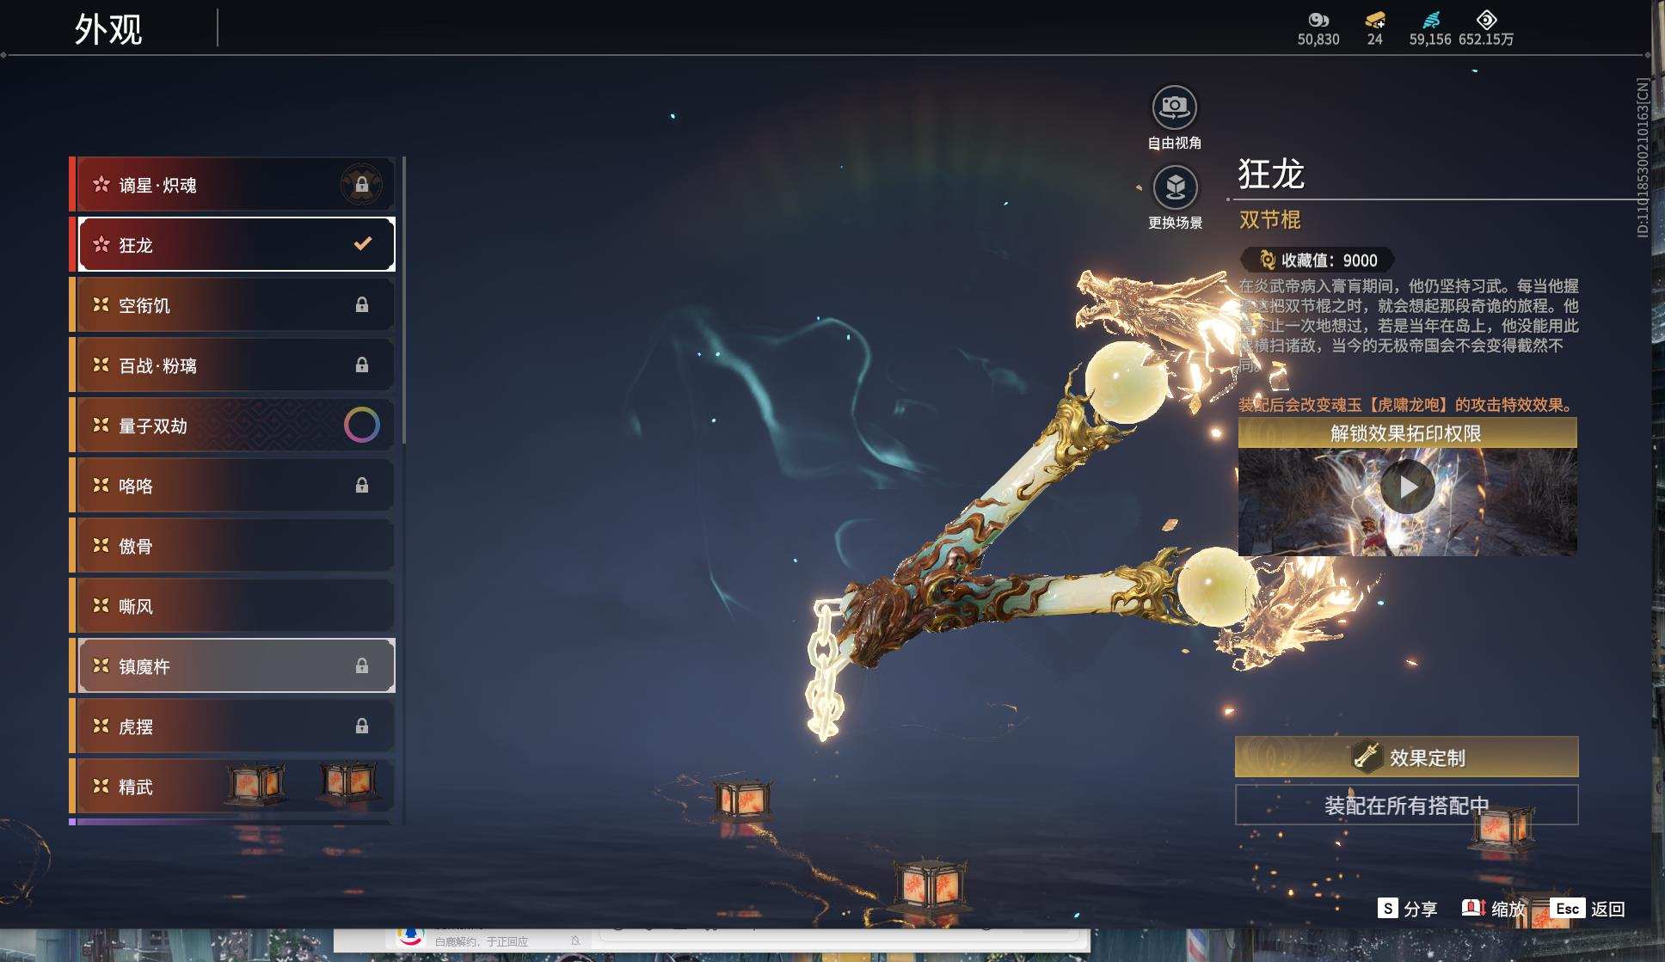Click the 更换场景 scene change icon

[1175, 187]
